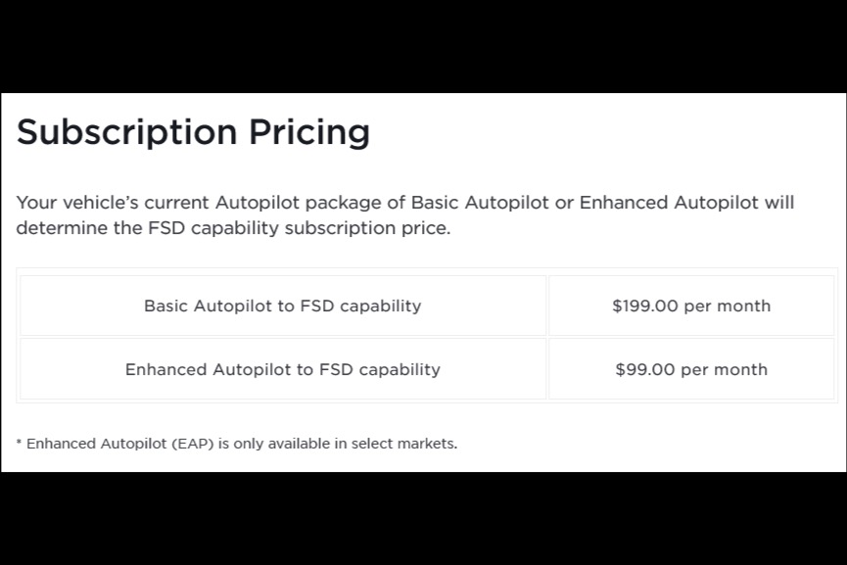Click the paragraph's first line starting "Your vehicle's"
This screenshot has height=565, width=847.
pos(405,203)
